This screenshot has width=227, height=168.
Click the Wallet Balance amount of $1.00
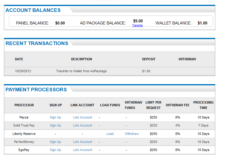pos(203,23)
